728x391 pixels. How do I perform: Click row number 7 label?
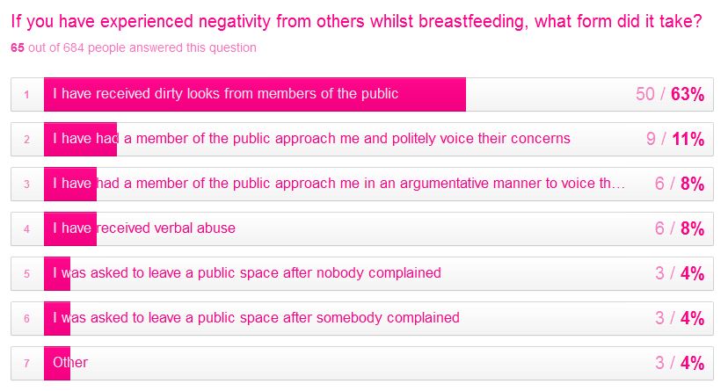pos(27,363)
